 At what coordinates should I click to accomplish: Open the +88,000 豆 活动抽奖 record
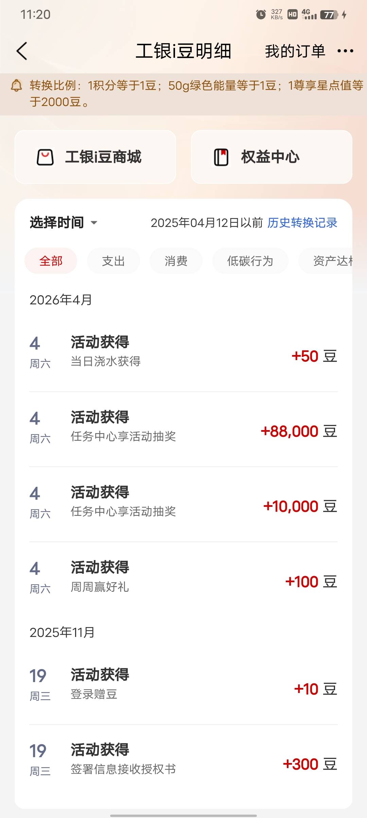(183, 429)
